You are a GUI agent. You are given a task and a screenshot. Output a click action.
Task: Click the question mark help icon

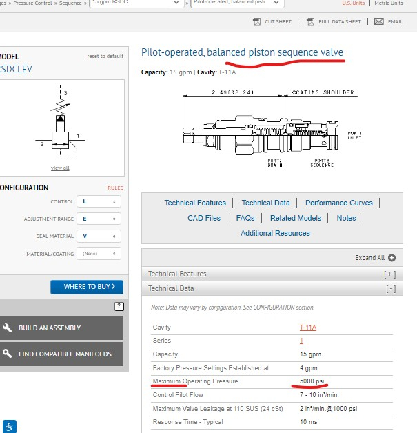click(119, 306)
